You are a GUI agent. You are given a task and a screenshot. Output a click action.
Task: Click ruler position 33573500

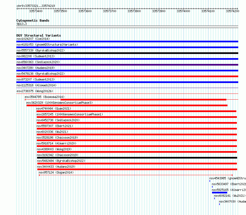point(61,11)
